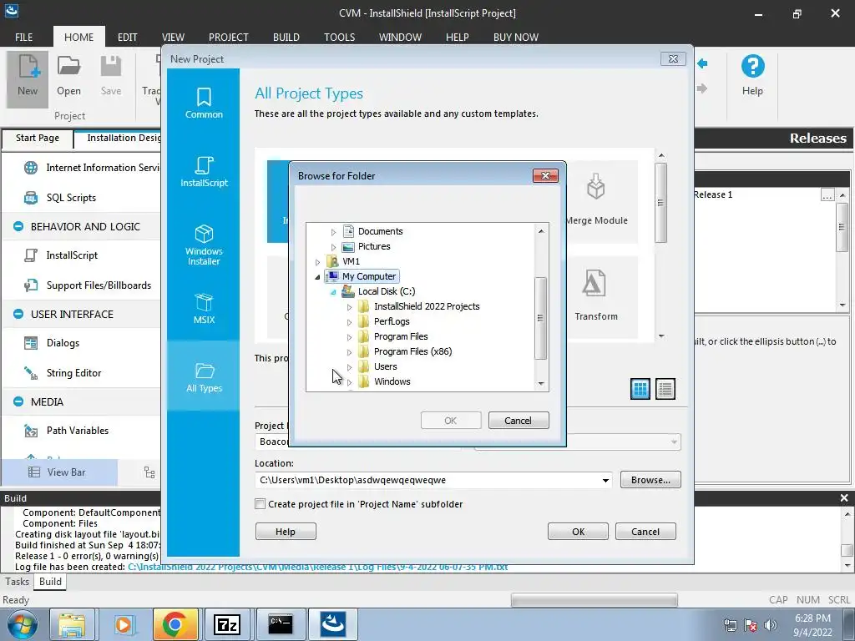Expand the Documents folder node
This screenshot has width=855, height=641.
click(x=333, y=232)
